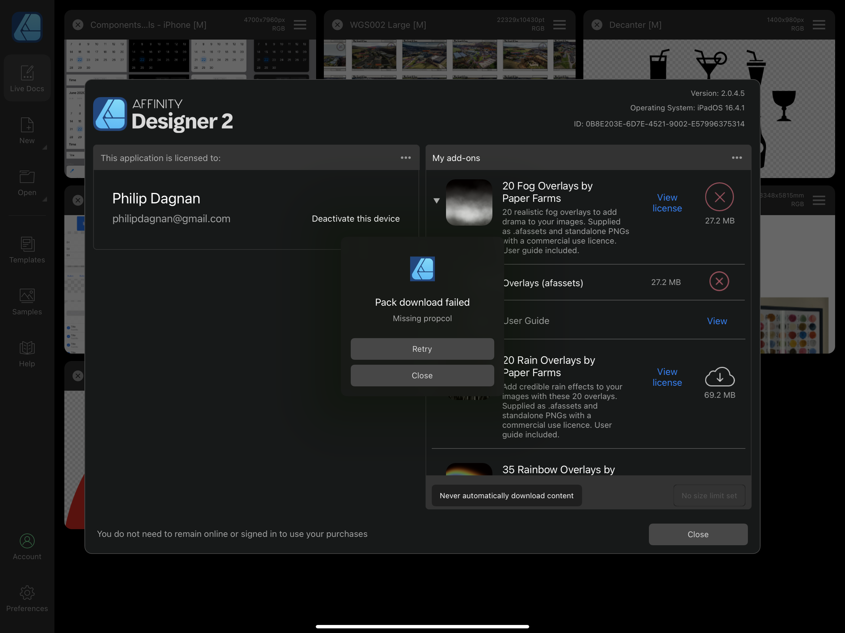Collapse the 20 Fog Overlays disclosure triangle

[436, 200]
